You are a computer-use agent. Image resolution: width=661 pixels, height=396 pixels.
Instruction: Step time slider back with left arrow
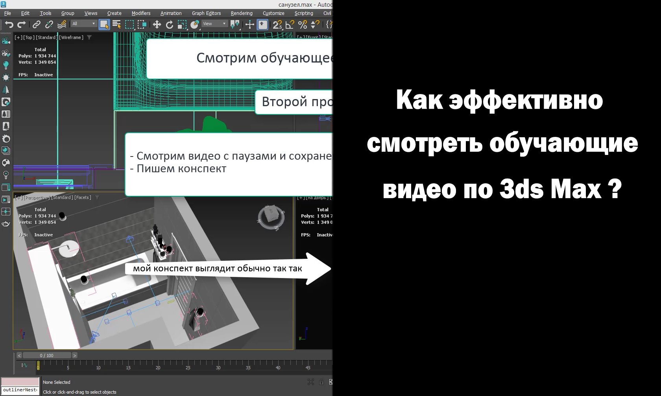[x=19, y=355]
